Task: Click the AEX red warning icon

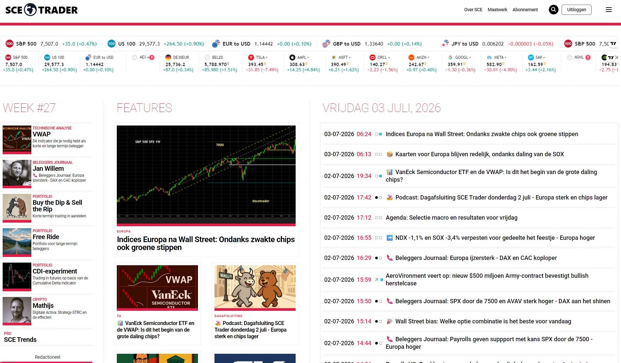Action: pos(152,57)
